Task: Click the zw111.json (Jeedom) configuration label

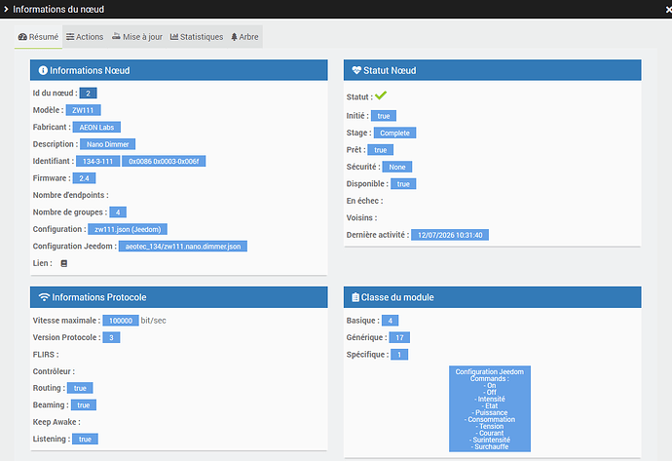Action: (x=128, y=229)
